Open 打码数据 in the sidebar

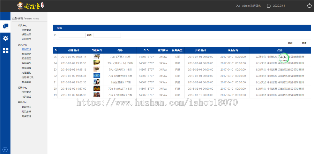(x=27, y=97)
